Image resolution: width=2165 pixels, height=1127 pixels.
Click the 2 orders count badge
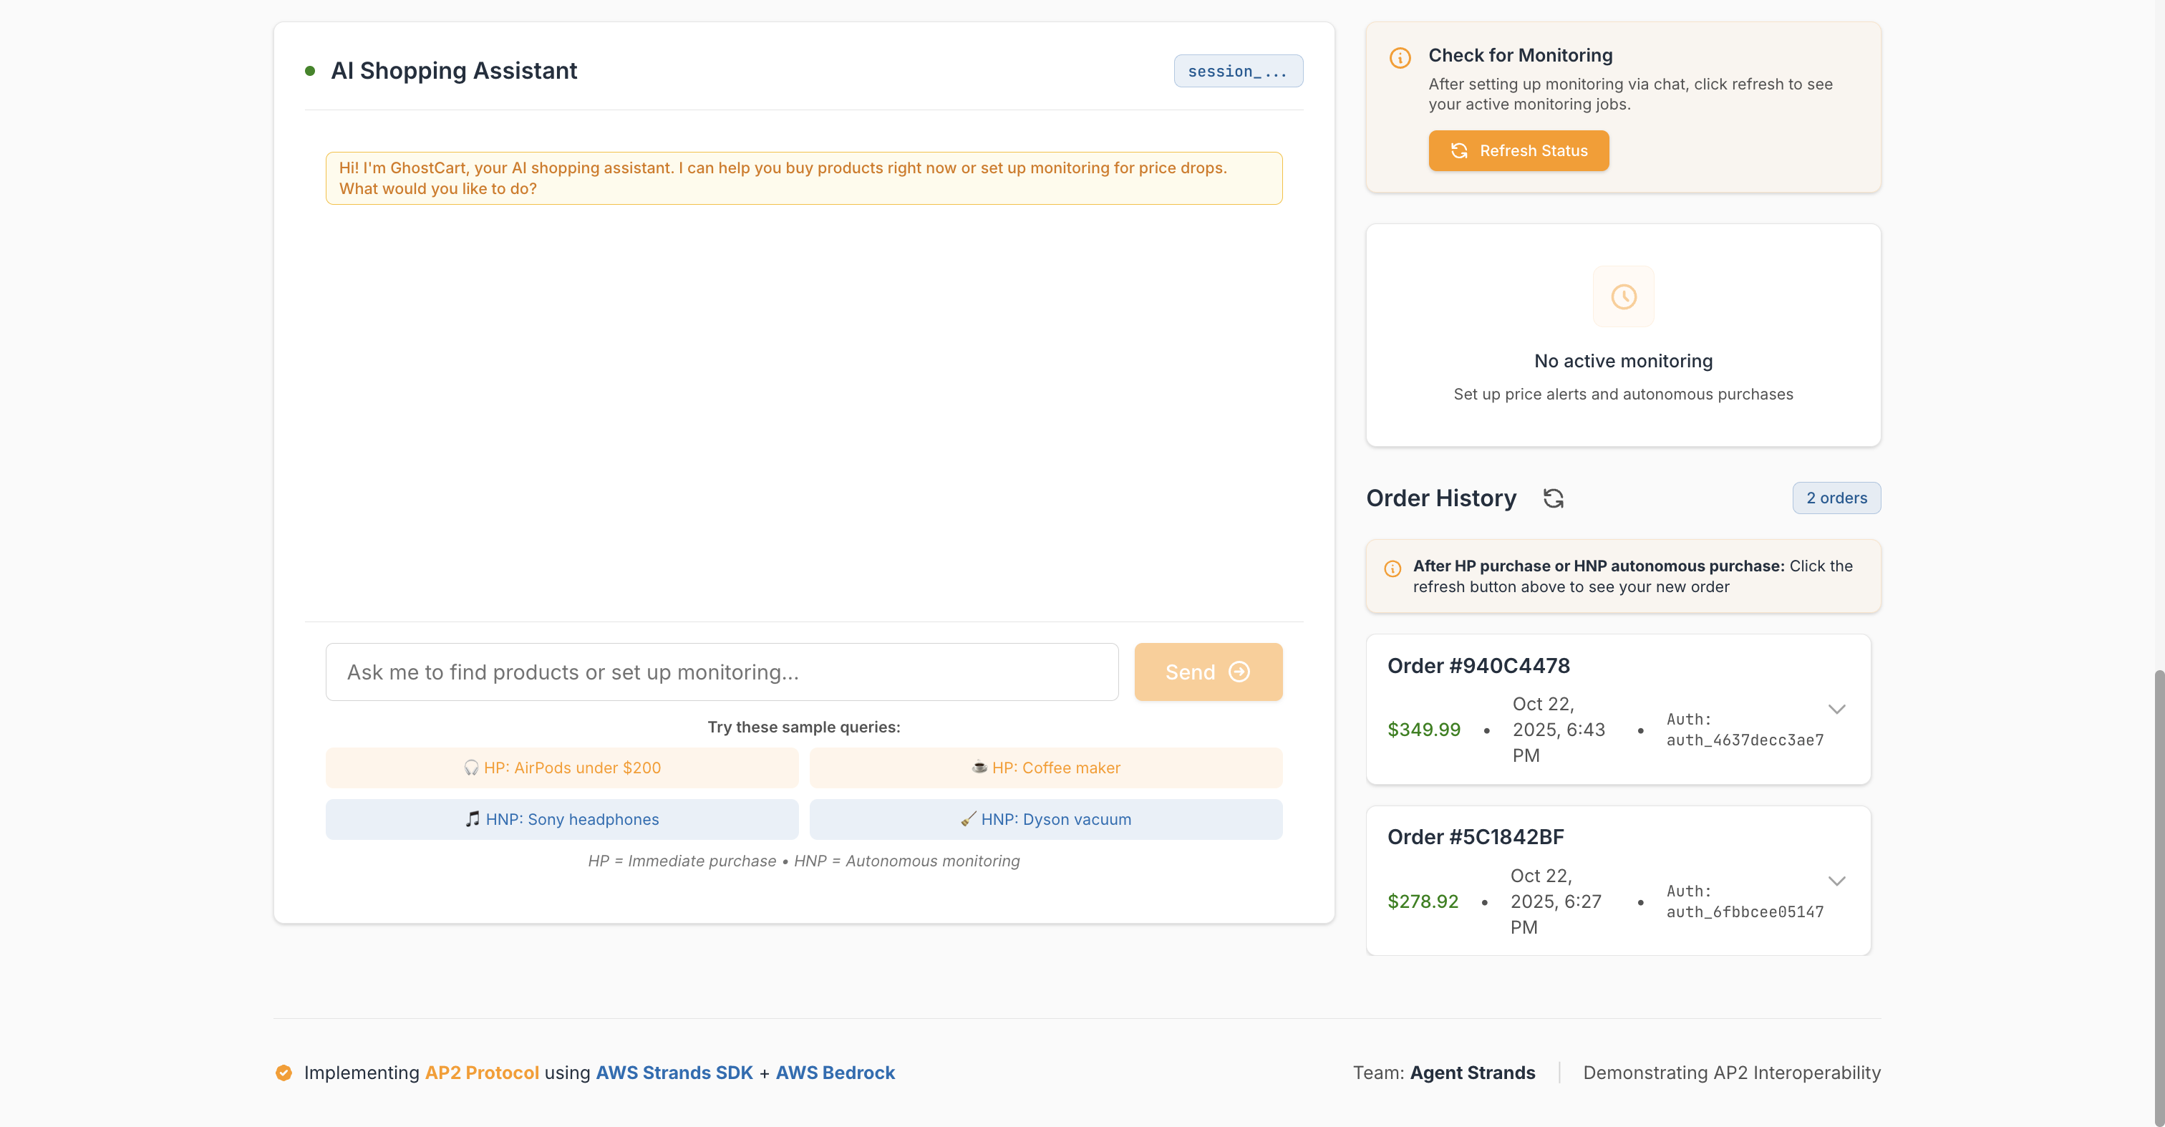pyautogui.click(x=1836, y=498)
